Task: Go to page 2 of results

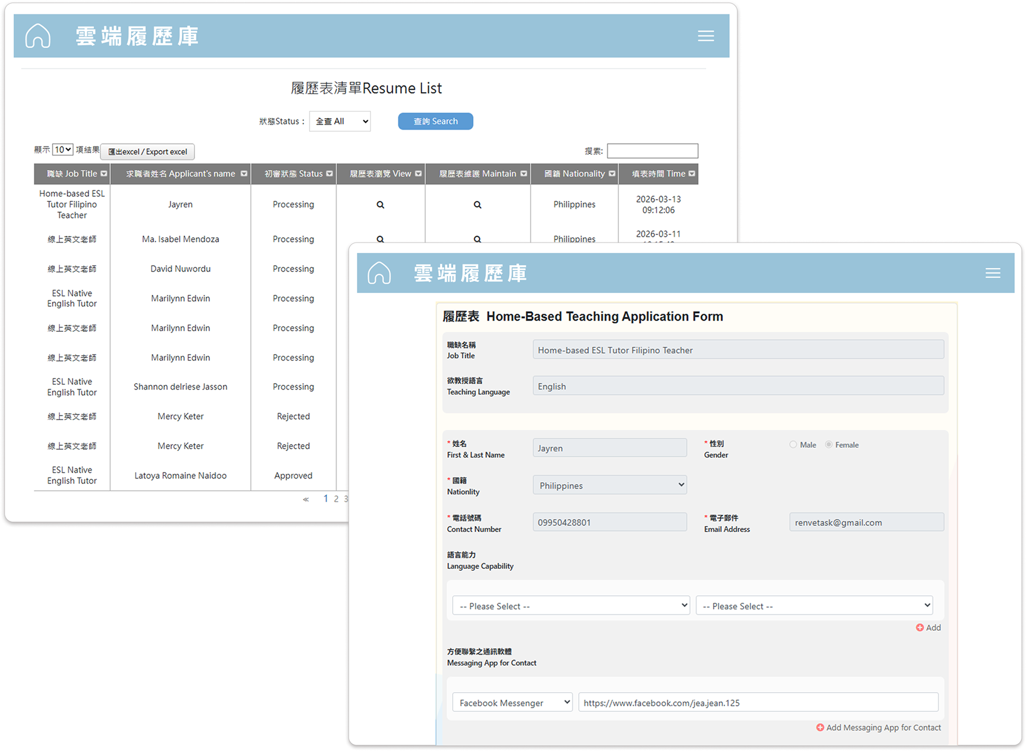Action: (x=336, y=499)
